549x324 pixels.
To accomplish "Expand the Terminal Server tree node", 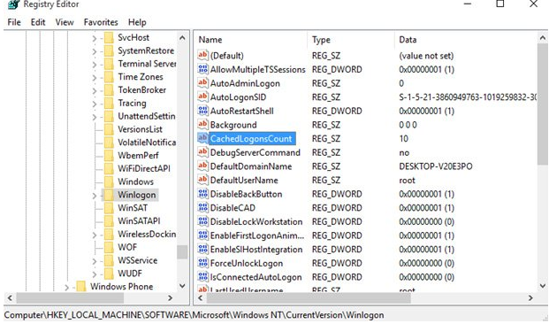I will pyautogui.click(x=95, y=64).
